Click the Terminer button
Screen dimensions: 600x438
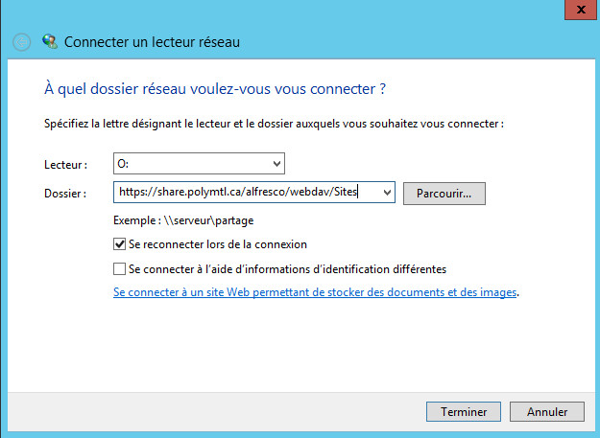464,412
